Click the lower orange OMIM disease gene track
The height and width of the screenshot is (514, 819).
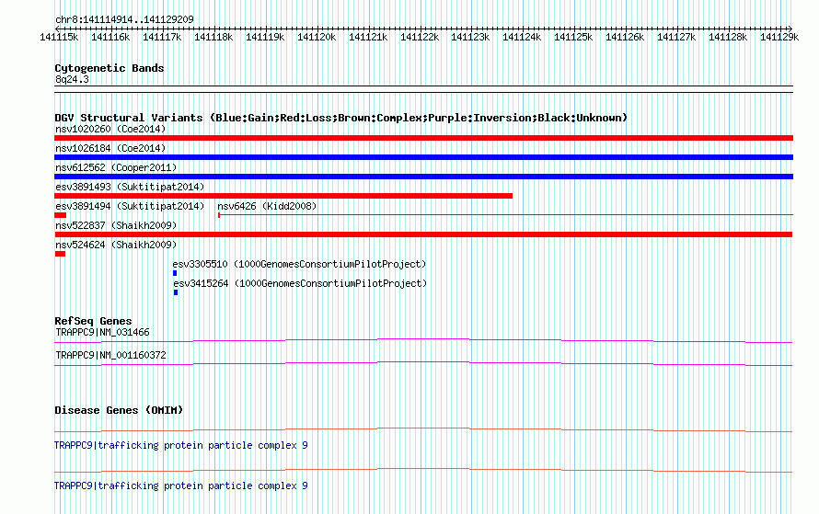tap(423, 471)
